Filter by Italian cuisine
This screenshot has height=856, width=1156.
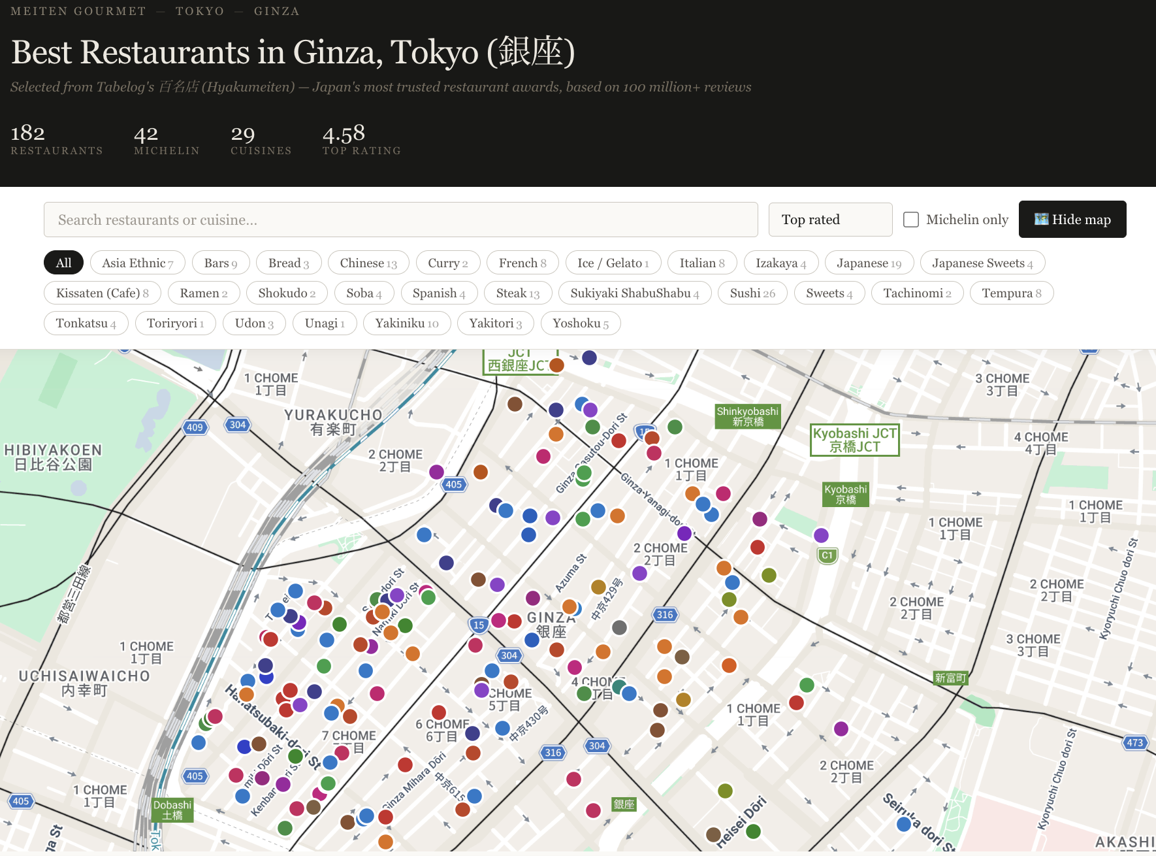[x=702, y=263]
